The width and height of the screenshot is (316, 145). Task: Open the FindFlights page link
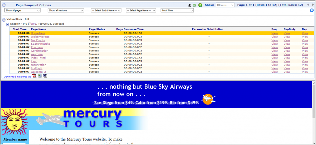coord(38,40)
